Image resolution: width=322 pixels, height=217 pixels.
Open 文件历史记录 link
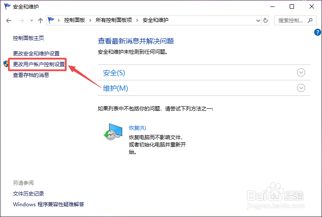coord(28,194)
